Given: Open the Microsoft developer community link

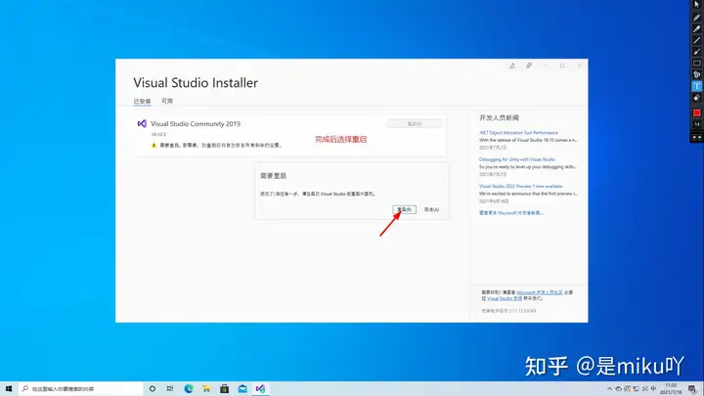Looking at the screenshot, I should point(539,292).
